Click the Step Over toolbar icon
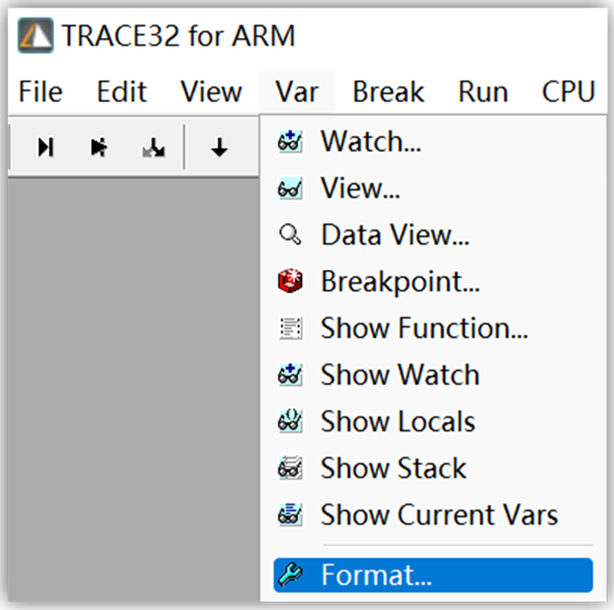Image resolution: width=614 pixels, height=610 pixels. 98,147
